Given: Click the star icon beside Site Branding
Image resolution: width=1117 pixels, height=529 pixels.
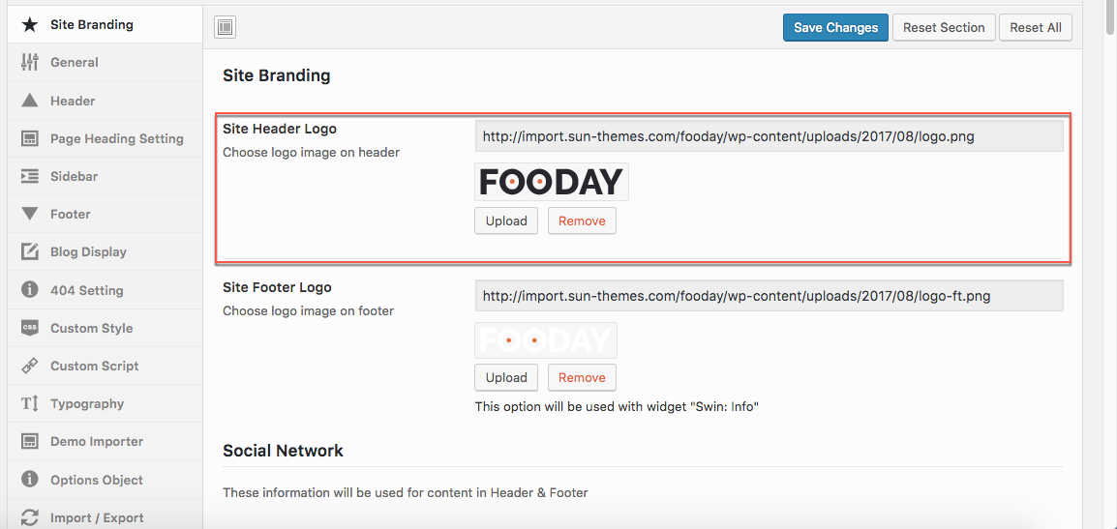Looking at the screenshot, I should [29, 25].
